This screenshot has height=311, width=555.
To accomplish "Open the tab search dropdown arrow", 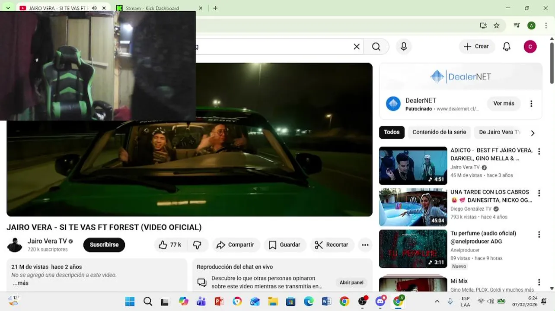I will tap(8, 8).
